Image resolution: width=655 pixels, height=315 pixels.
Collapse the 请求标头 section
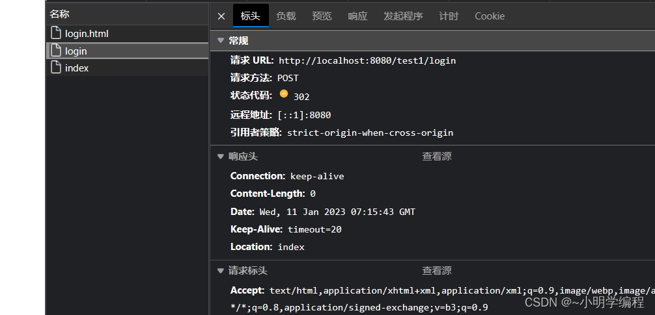point(221,271)
